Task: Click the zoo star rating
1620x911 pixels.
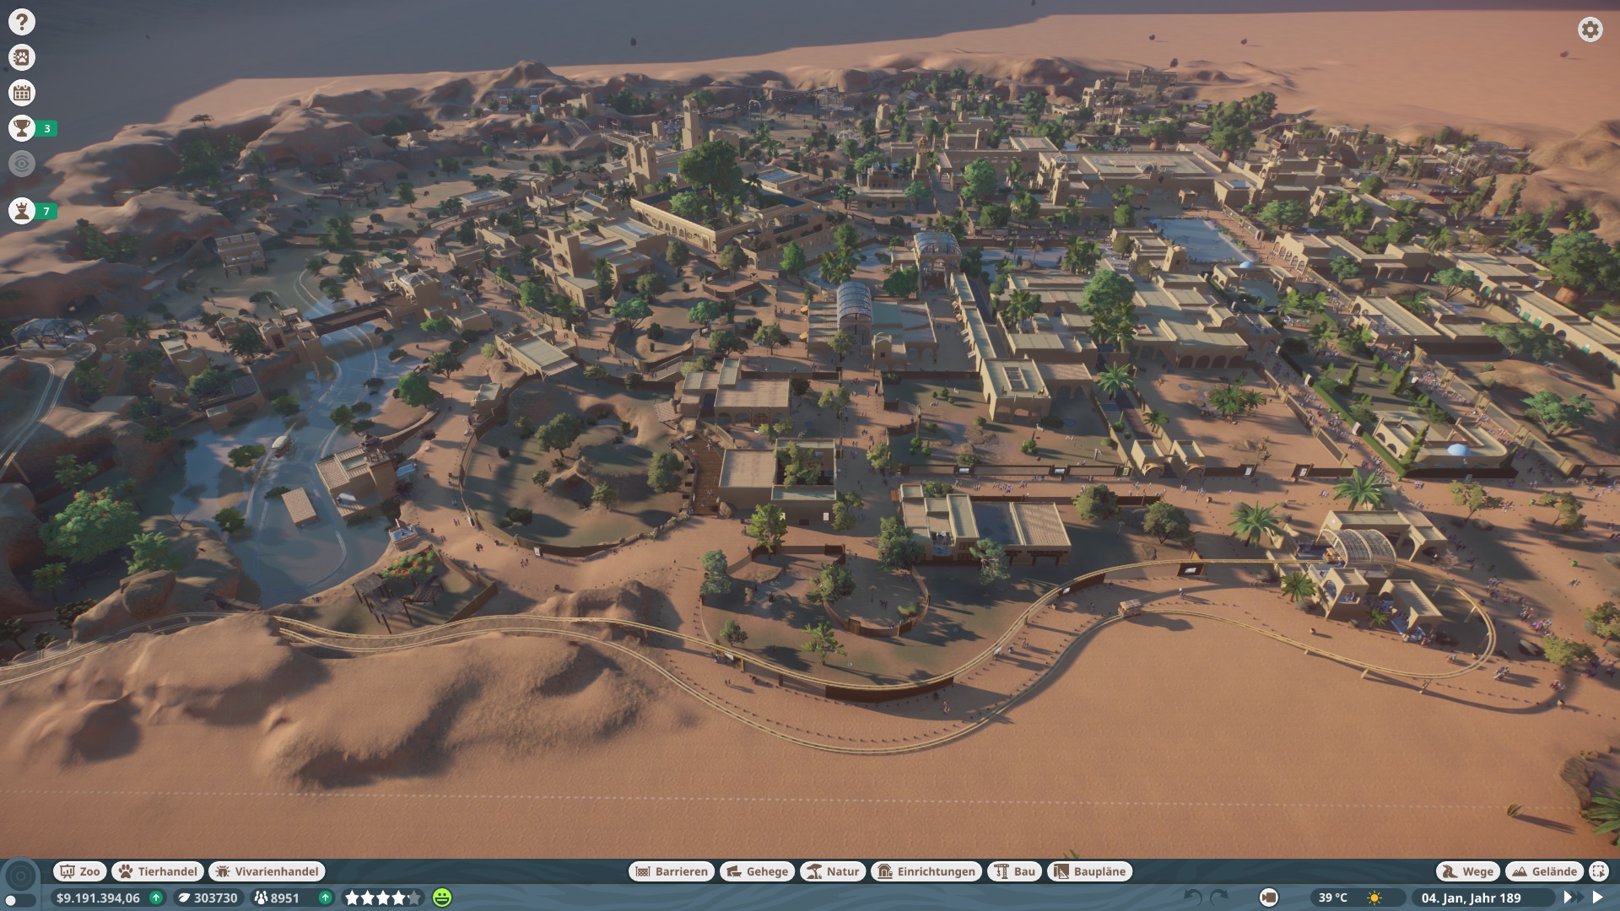Action: click(382, 898)
